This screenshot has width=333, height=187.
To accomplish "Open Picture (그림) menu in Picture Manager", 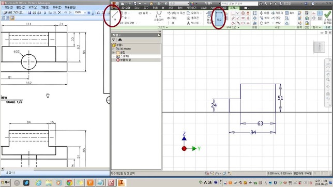I will point(44,7).
